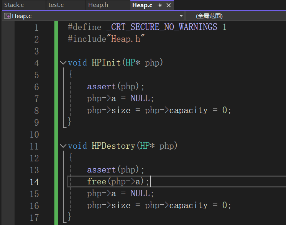Select the active Heap.c tab
The height and width of the screenshot is (225, 286).
coord(142,5)
